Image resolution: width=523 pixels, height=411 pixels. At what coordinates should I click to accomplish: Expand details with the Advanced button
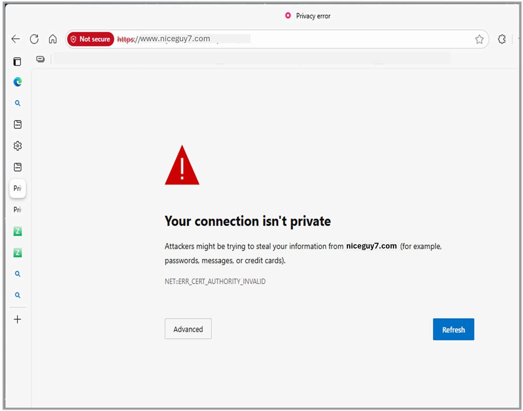[188, 329]
